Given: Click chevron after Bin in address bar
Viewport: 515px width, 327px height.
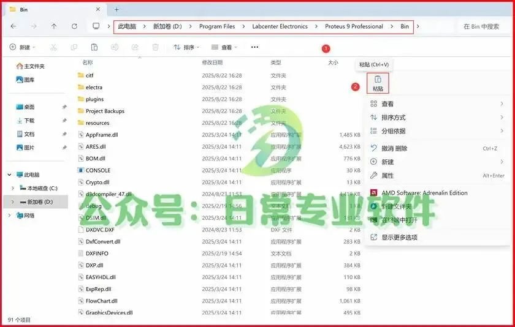Looking at the screenshot, I should point(418,26).
